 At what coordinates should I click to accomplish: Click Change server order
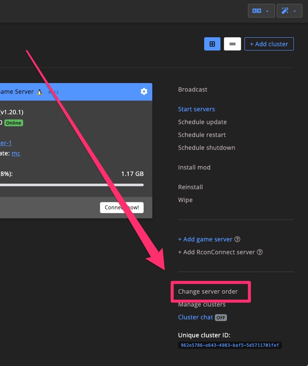[208, 292]
